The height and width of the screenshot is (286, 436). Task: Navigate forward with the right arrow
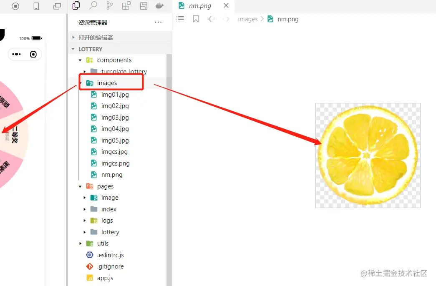(226, 19)
